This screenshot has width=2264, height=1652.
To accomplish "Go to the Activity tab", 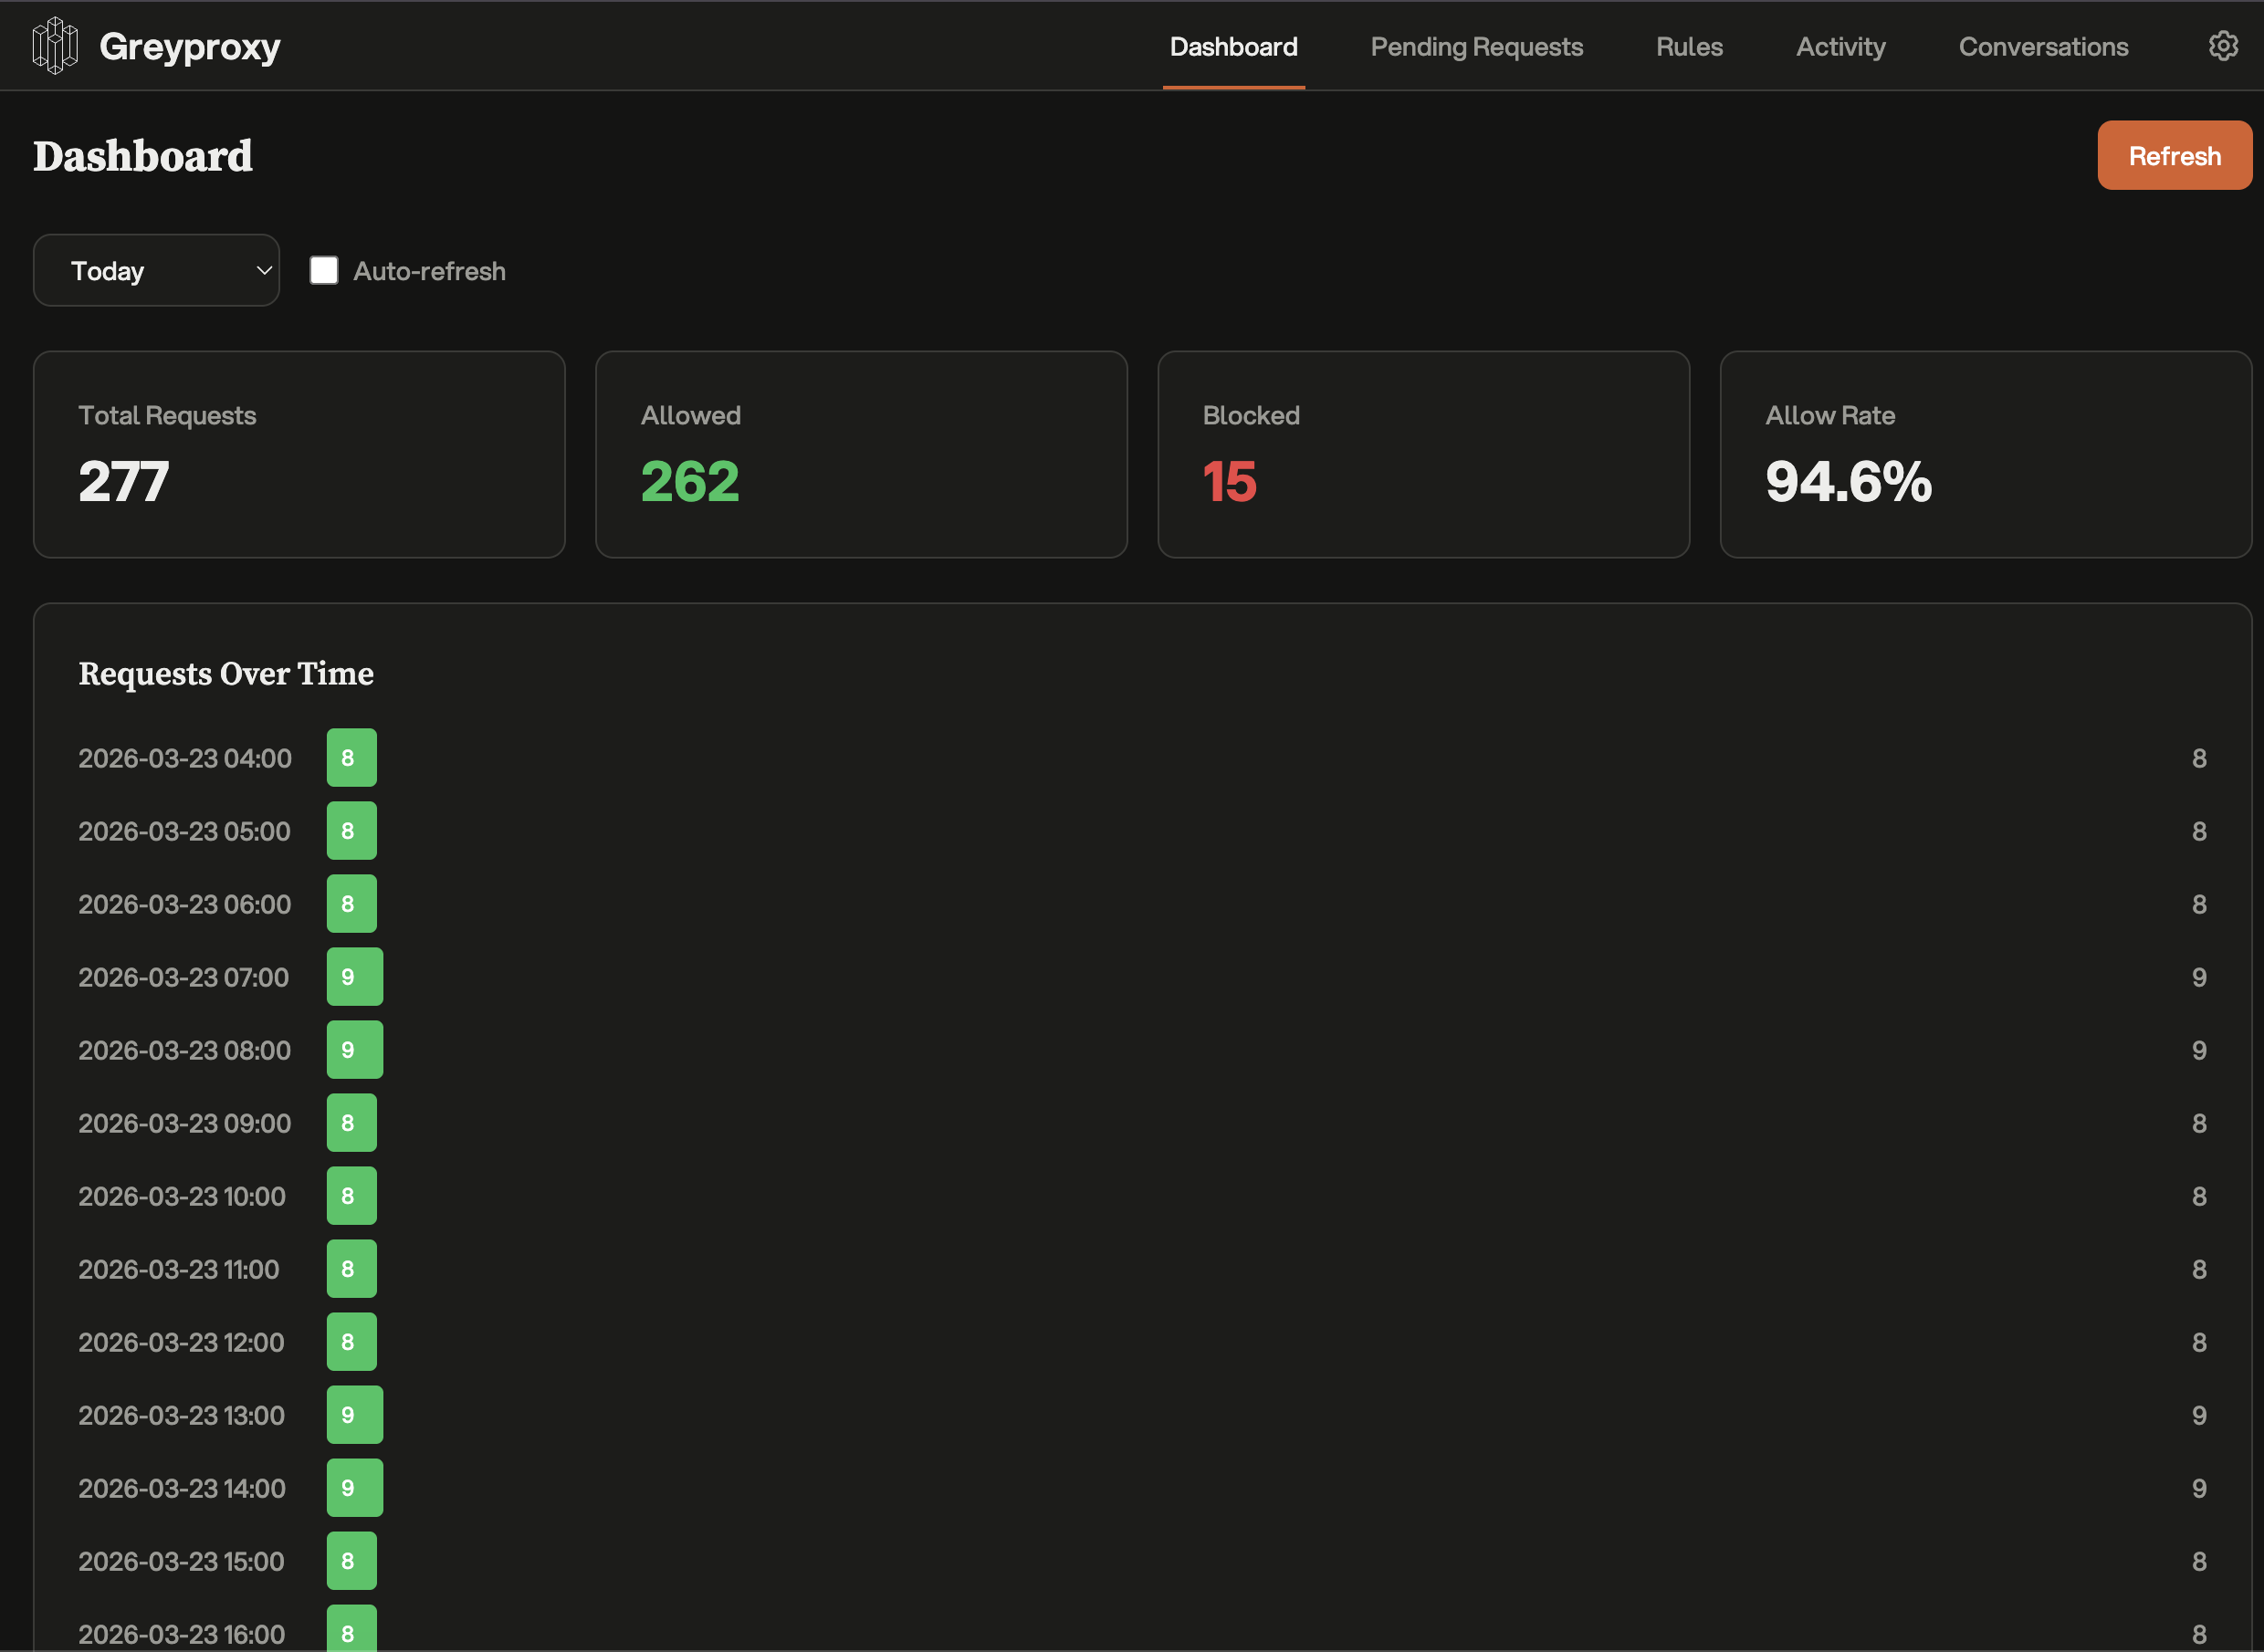I will point(1840,47).
